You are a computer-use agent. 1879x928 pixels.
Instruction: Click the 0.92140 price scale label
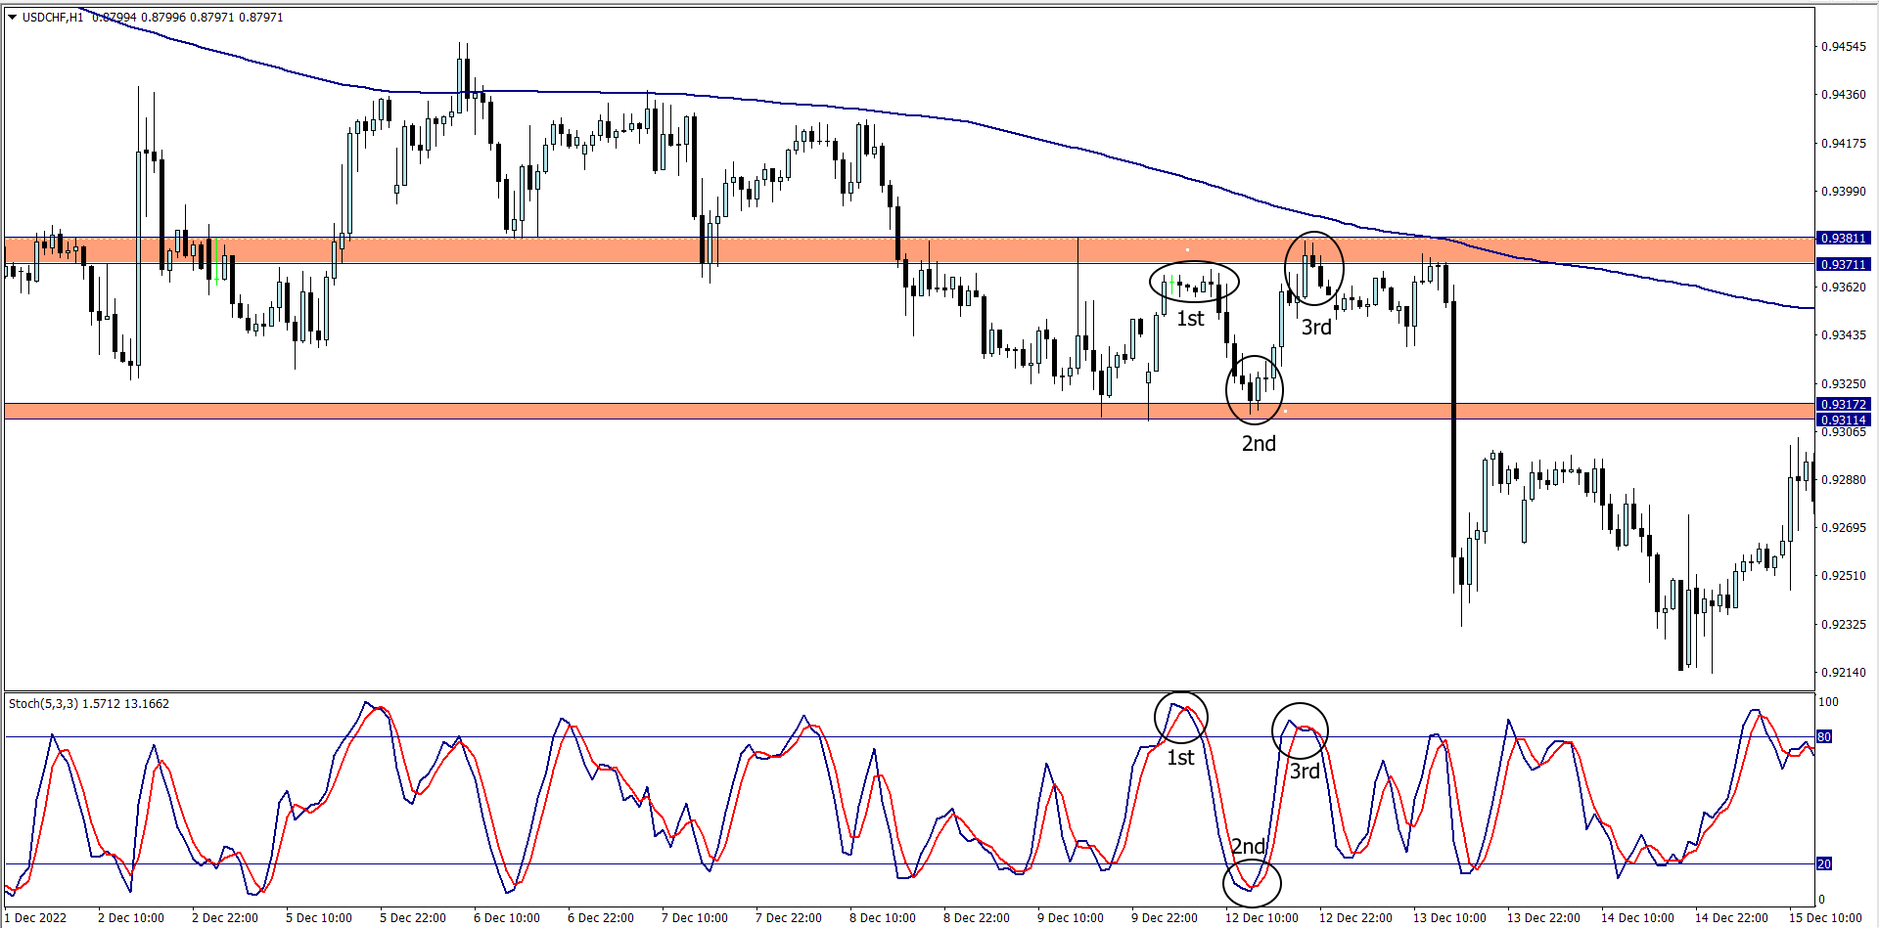[x=1844, y=673]
